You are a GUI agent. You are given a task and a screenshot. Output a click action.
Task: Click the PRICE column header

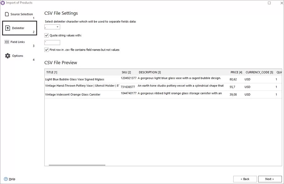[236, 72]
